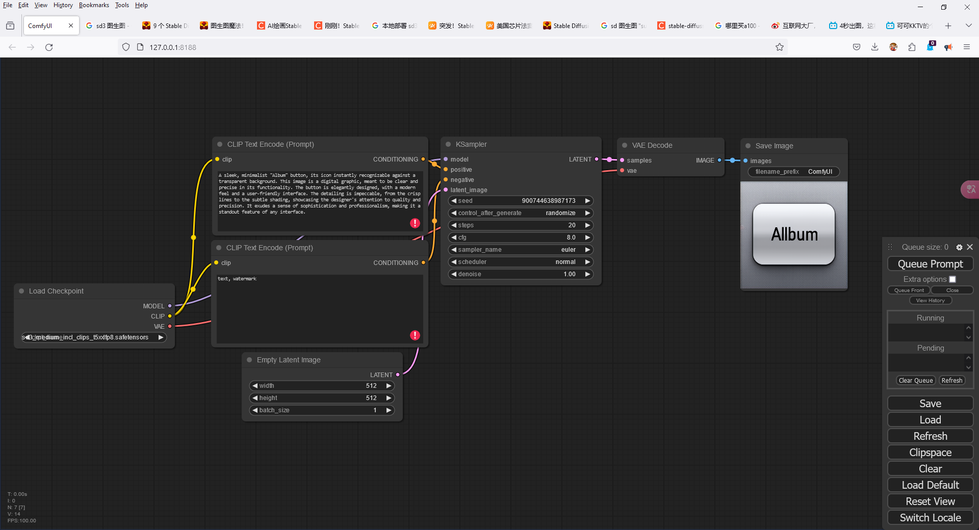Collapse the Load Checkpoint node via its dot
979x530 pixels.
(x=21, y=291)
